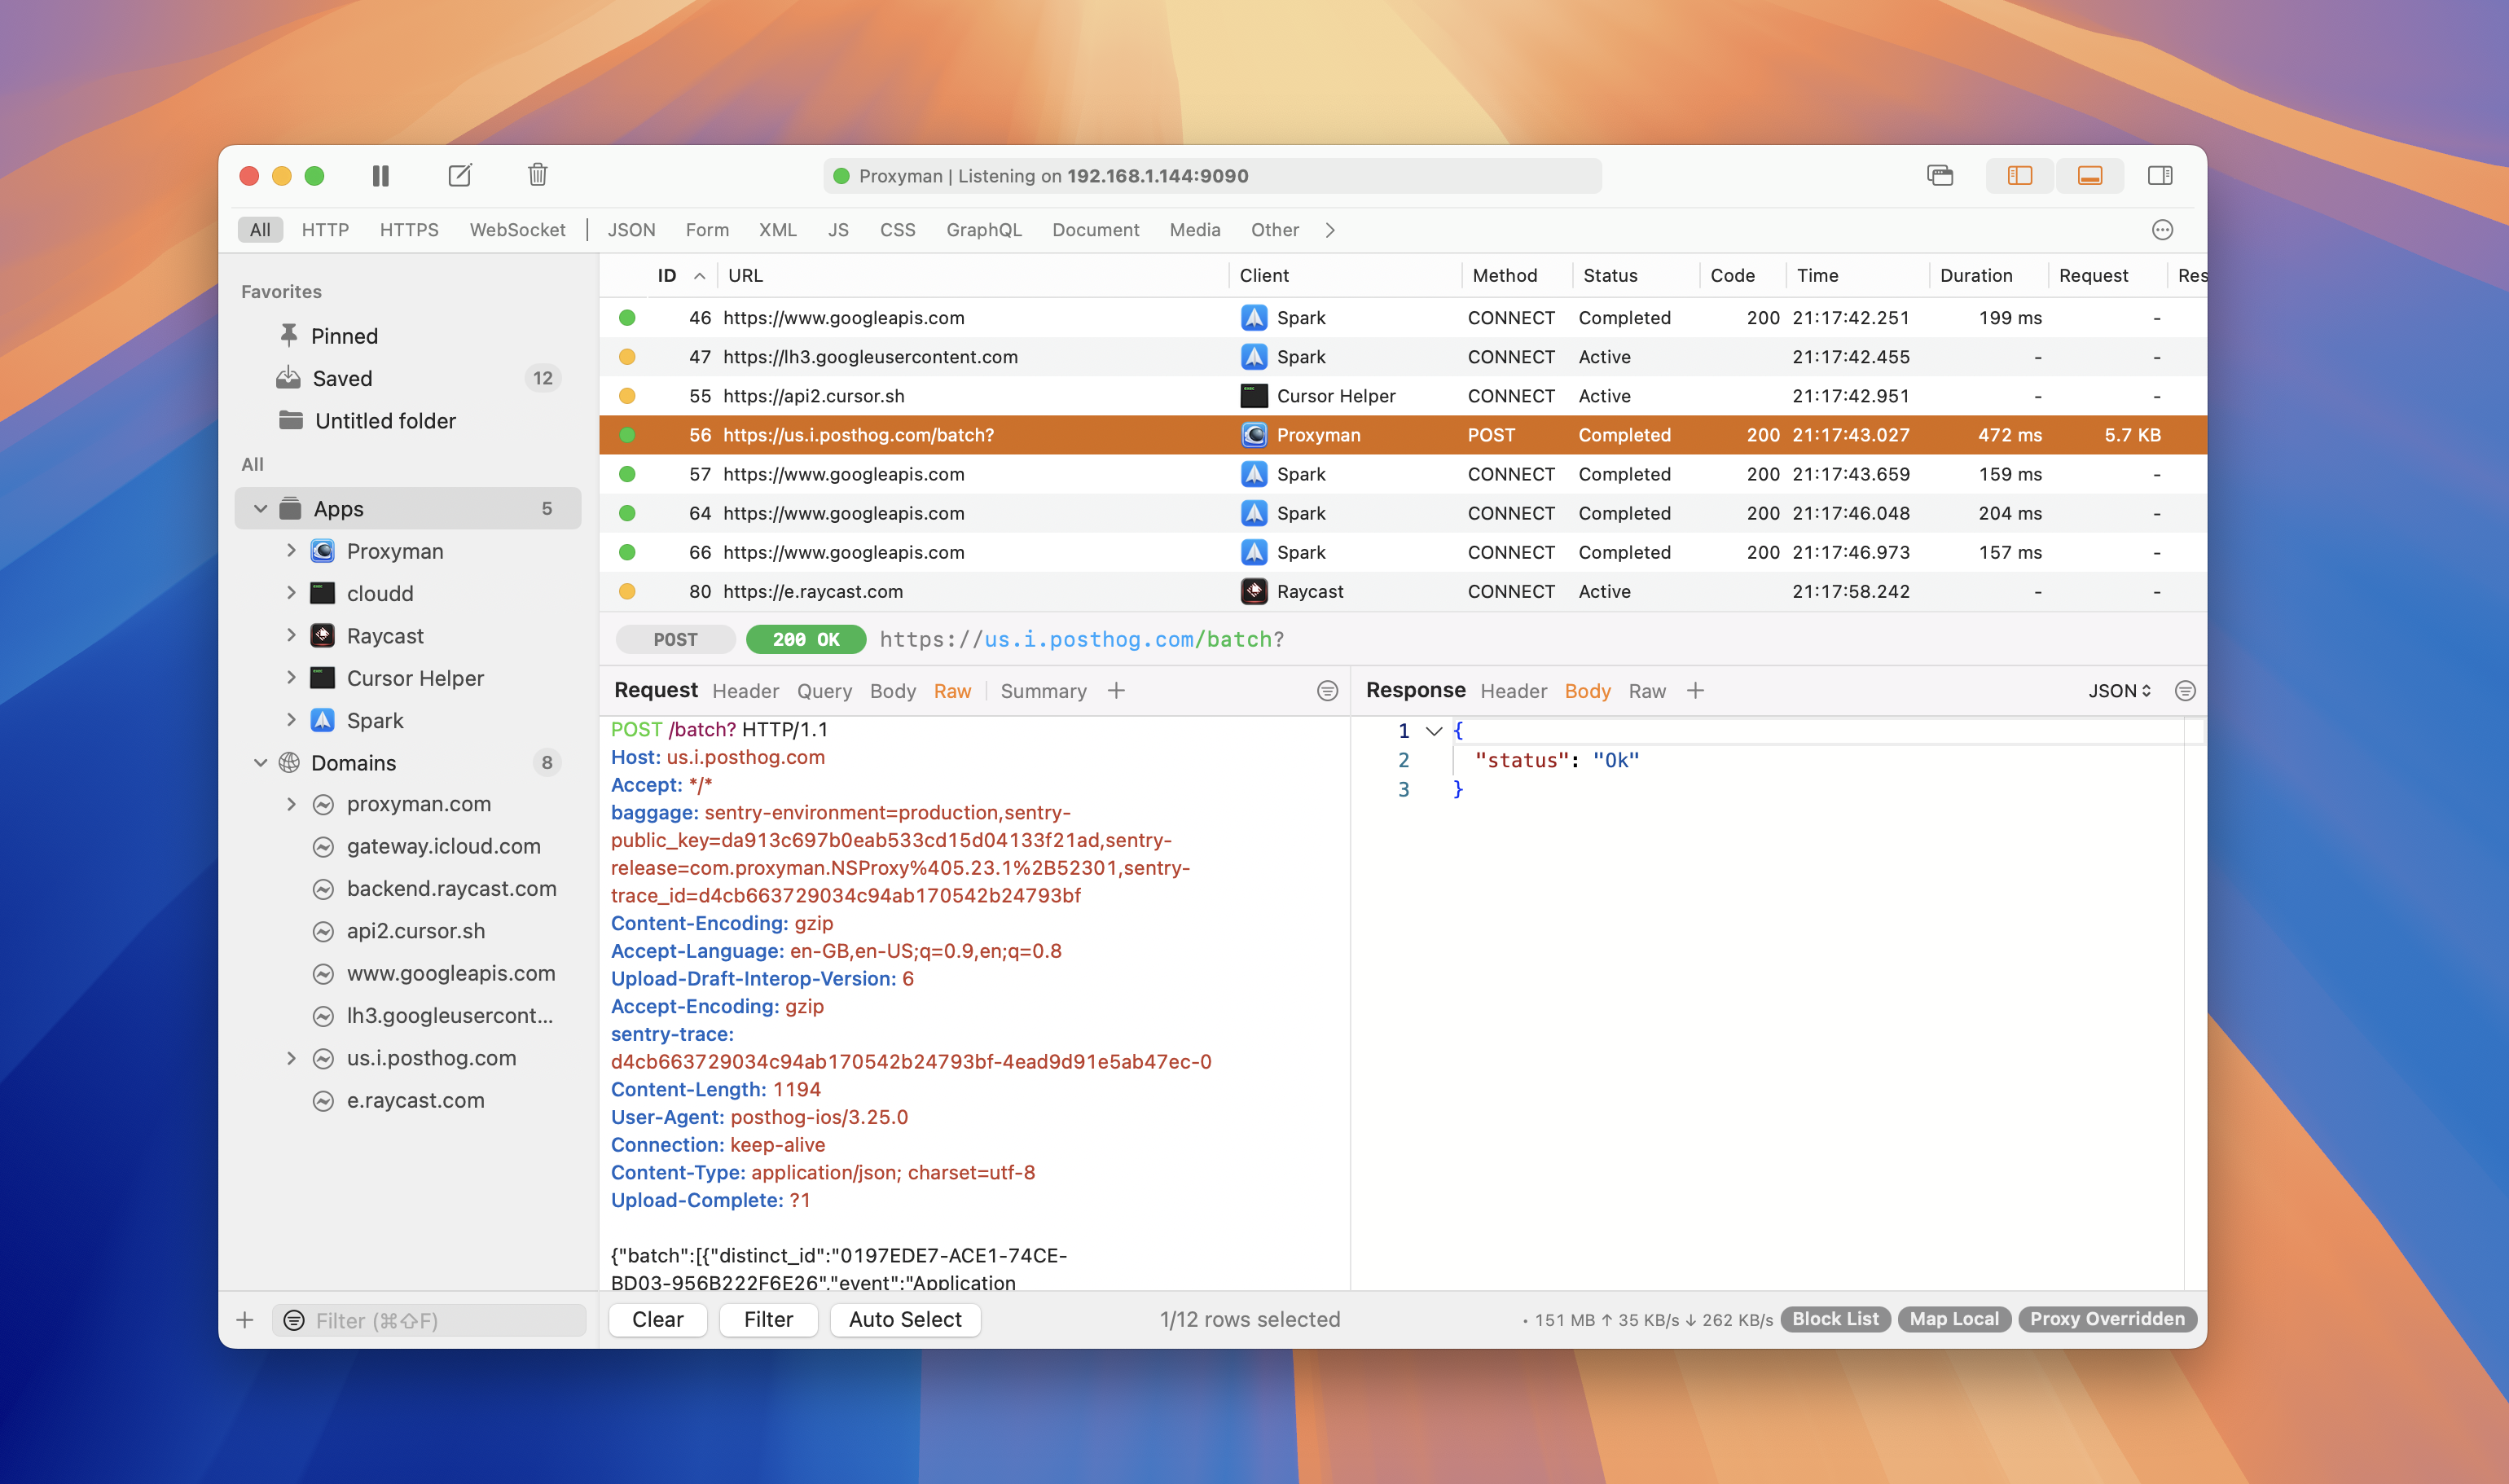Toggle the bottom detail panel visibility
The image size is (2509, 1484).
2089,176
